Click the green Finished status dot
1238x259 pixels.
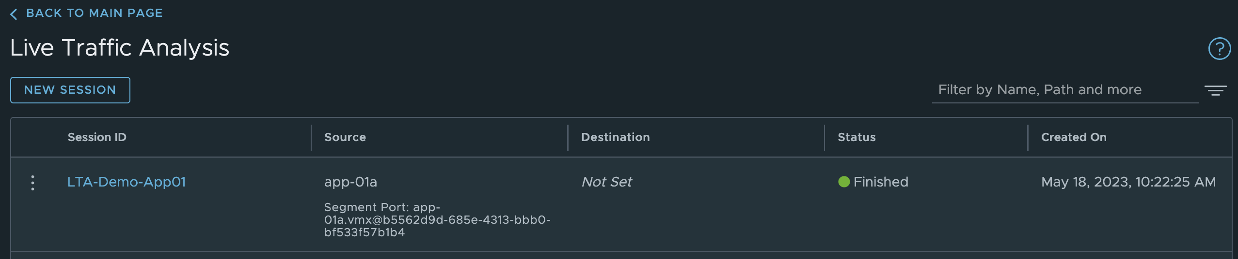(x=843, y=182)
